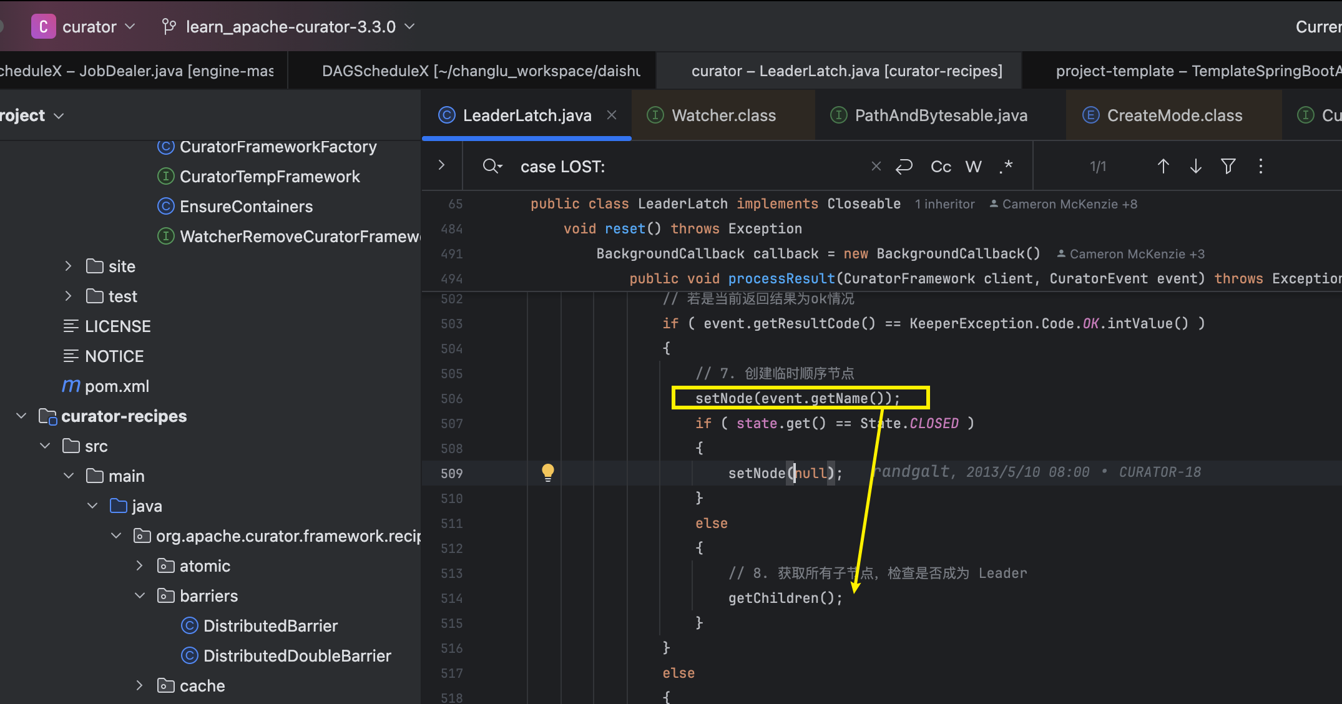Open the git branch learn_apache-curator-3.3.0 dropdown
Image resolution: width=1342 pixels, height=704 pixels.
pos(290,27)
